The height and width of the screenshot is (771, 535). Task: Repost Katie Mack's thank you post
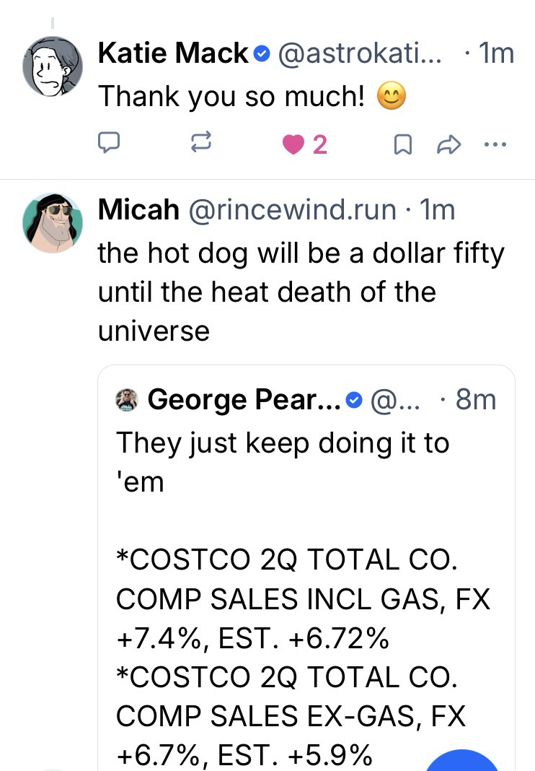(x=199, y=145)
